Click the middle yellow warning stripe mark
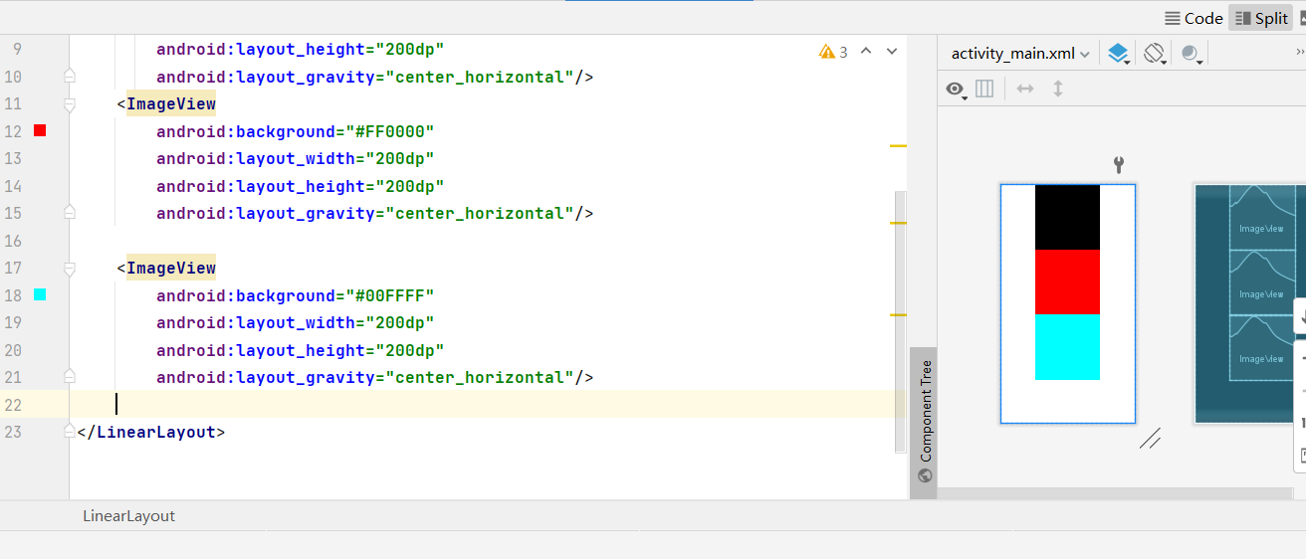This screenshot has height=559, width=1306. 898,223
